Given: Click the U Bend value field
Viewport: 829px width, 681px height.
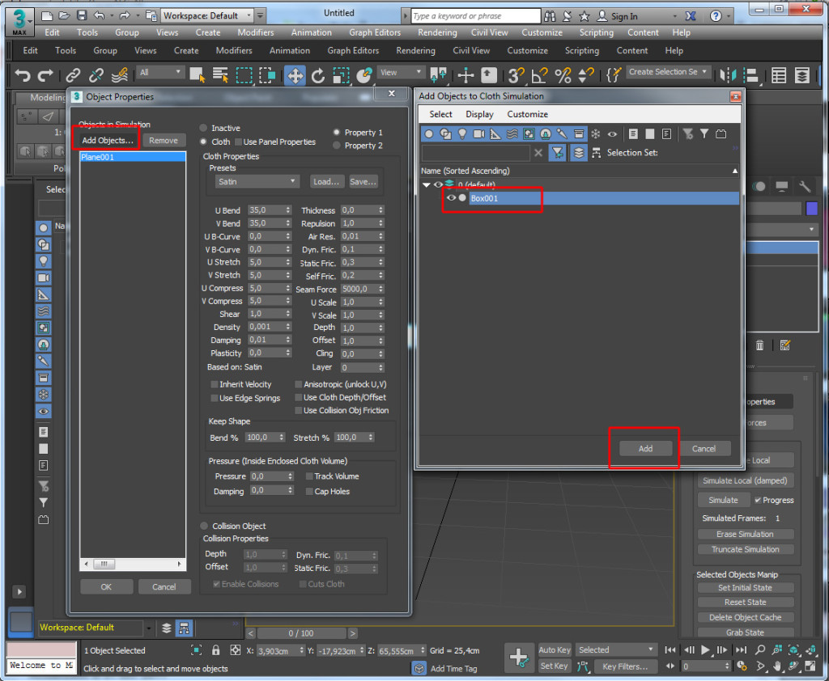Looking at the screenshot, I should coord(266,210).
